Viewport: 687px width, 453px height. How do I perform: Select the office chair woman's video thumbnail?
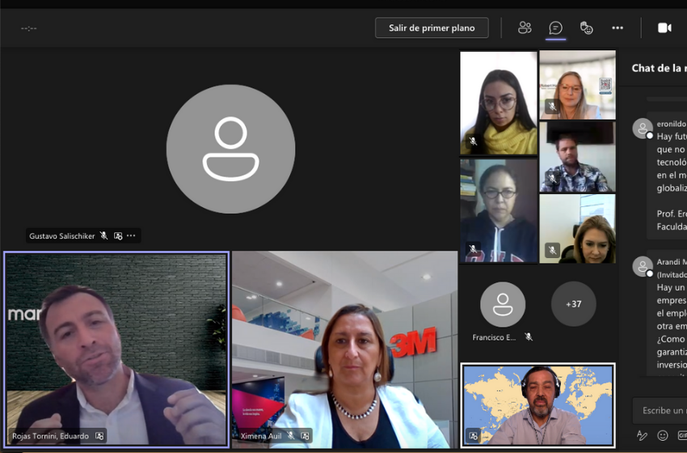click(x=577, y=228)
